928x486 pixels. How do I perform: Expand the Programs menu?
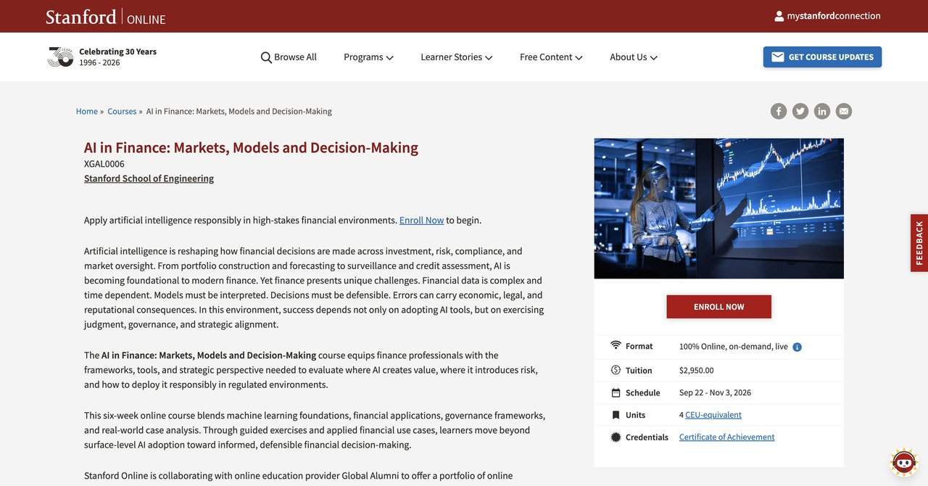368,57
